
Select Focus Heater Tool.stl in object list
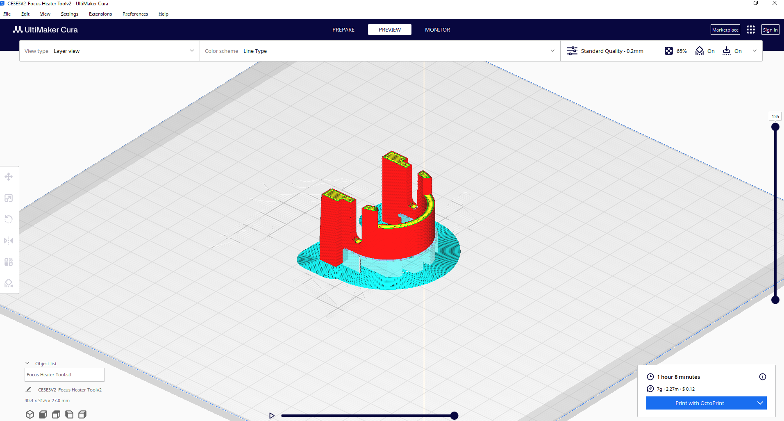pos(64,375)
